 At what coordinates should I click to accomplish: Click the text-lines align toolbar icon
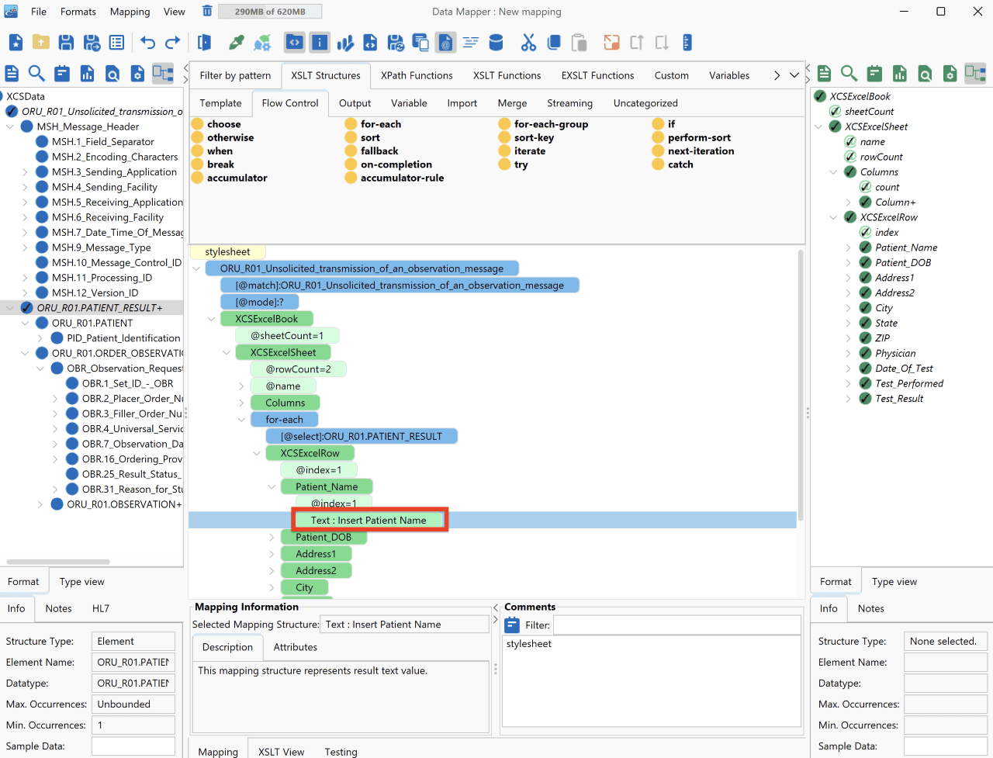point(470,43)
